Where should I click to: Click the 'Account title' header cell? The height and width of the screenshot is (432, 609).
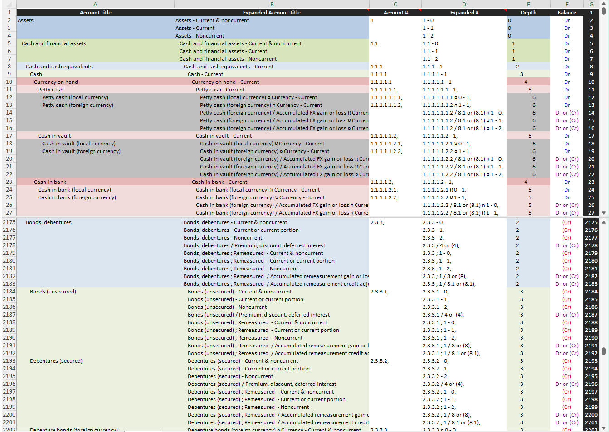click(95, 13)
